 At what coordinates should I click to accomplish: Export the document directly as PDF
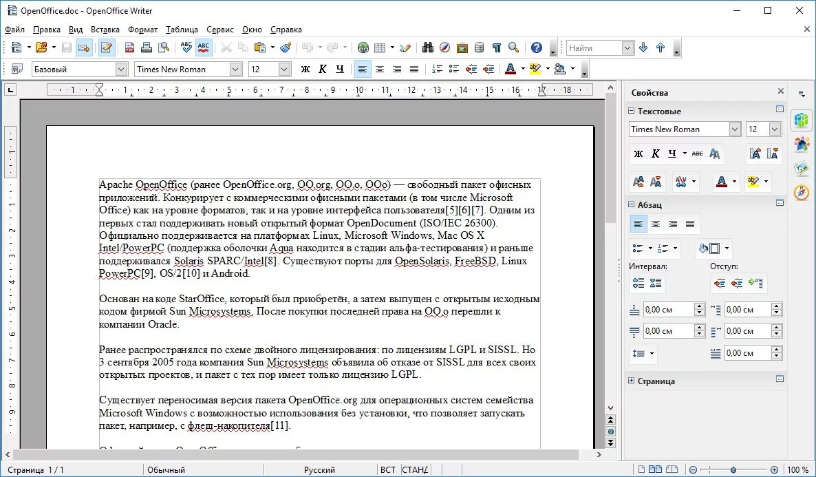pos(129,47)
